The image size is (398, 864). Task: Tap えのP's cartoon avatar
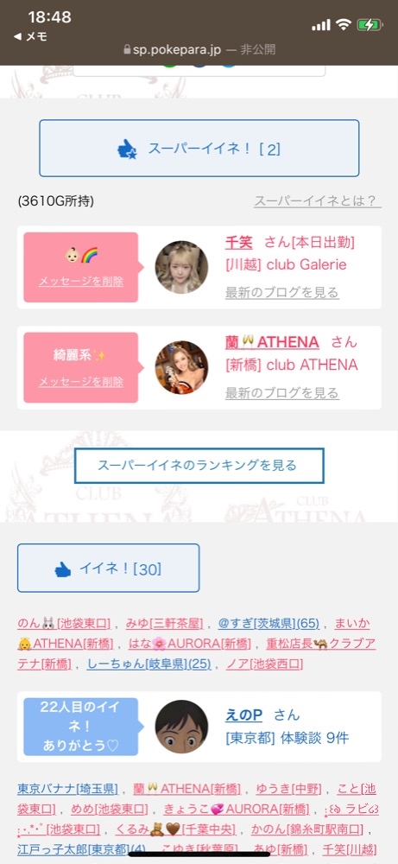(x=181, y=727)
